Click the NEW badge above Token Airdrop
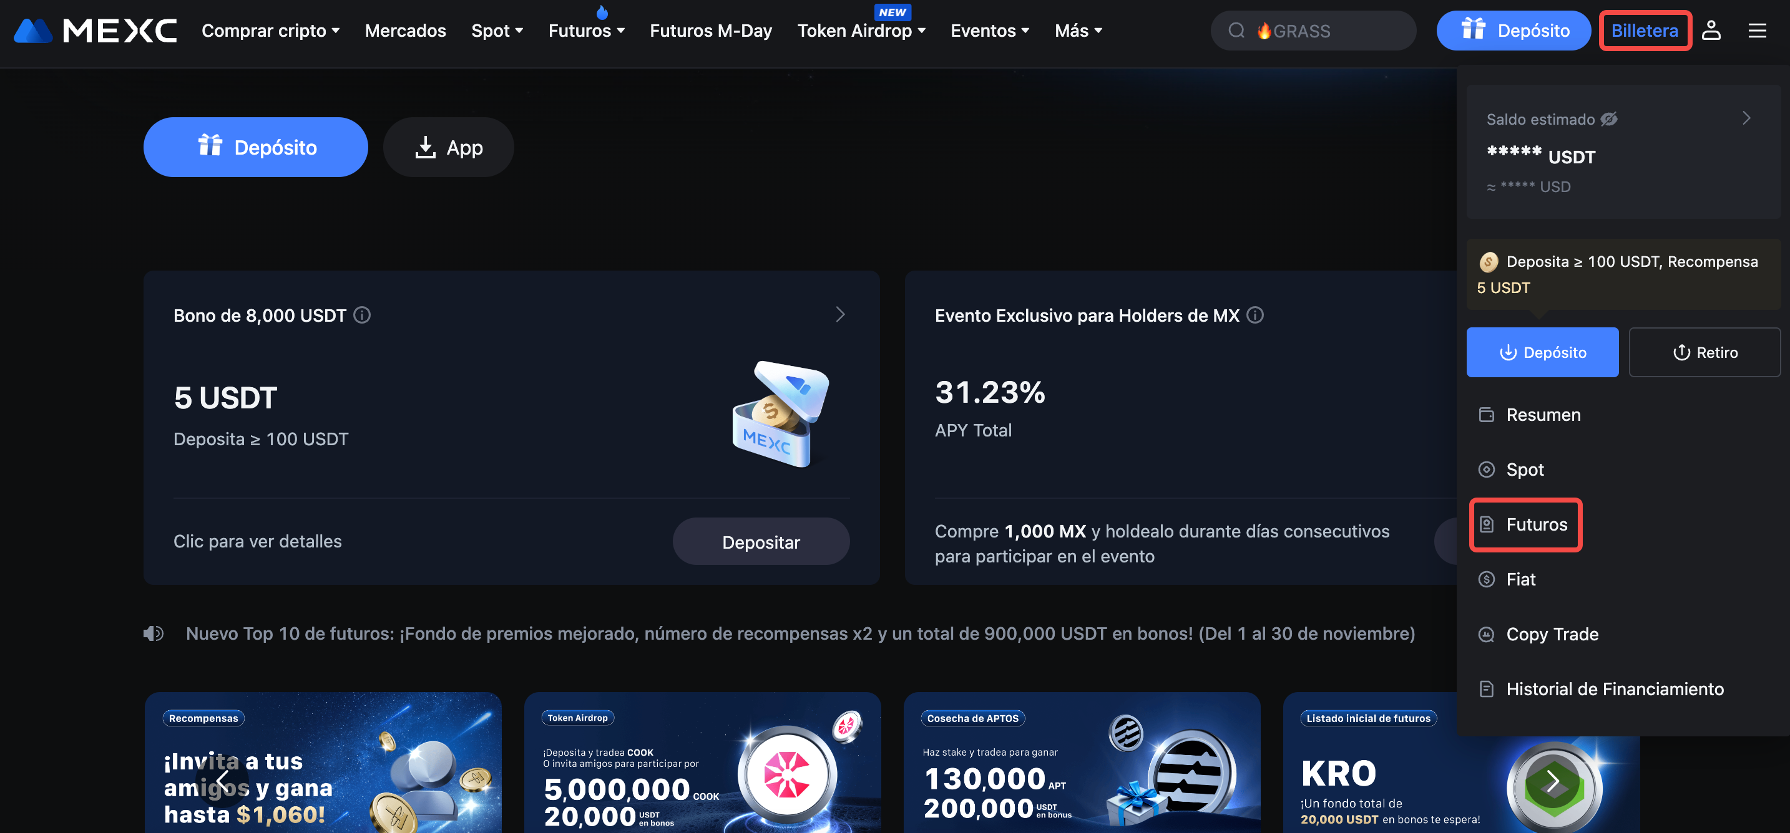Viewport: 1790px width, 833px height. click(893, 12)
